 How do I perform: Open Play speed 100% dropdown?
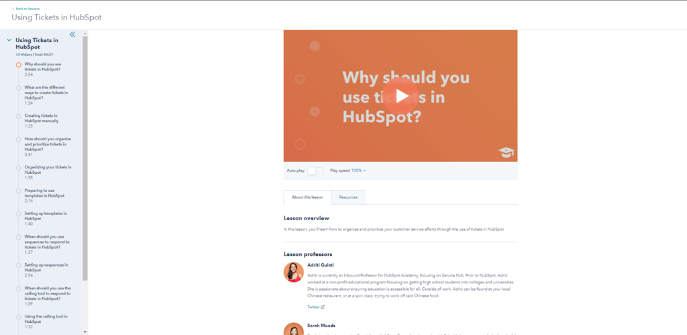(x=358, y=171)
